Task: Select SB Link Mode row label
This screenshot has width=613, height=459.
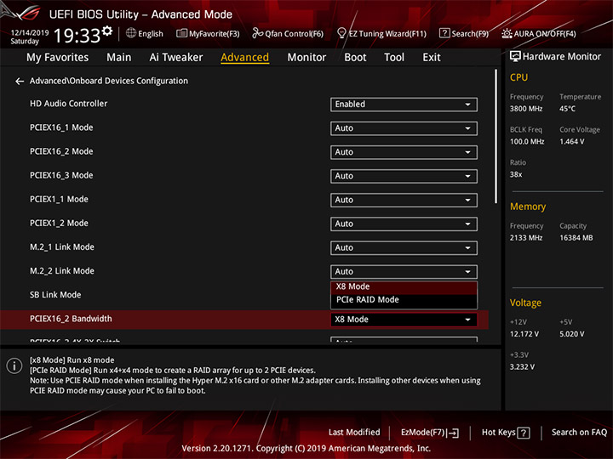Action: (55, 295)
